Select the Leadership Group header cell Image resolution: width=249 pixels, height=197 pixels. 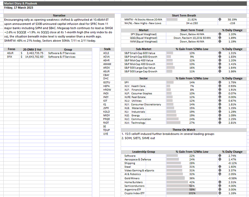[x=143, y=152]
